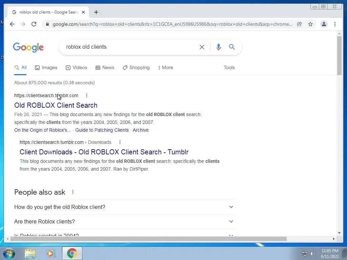Switch to News results tab
Screen dimensions: 347x260
(x=105, y=68)
